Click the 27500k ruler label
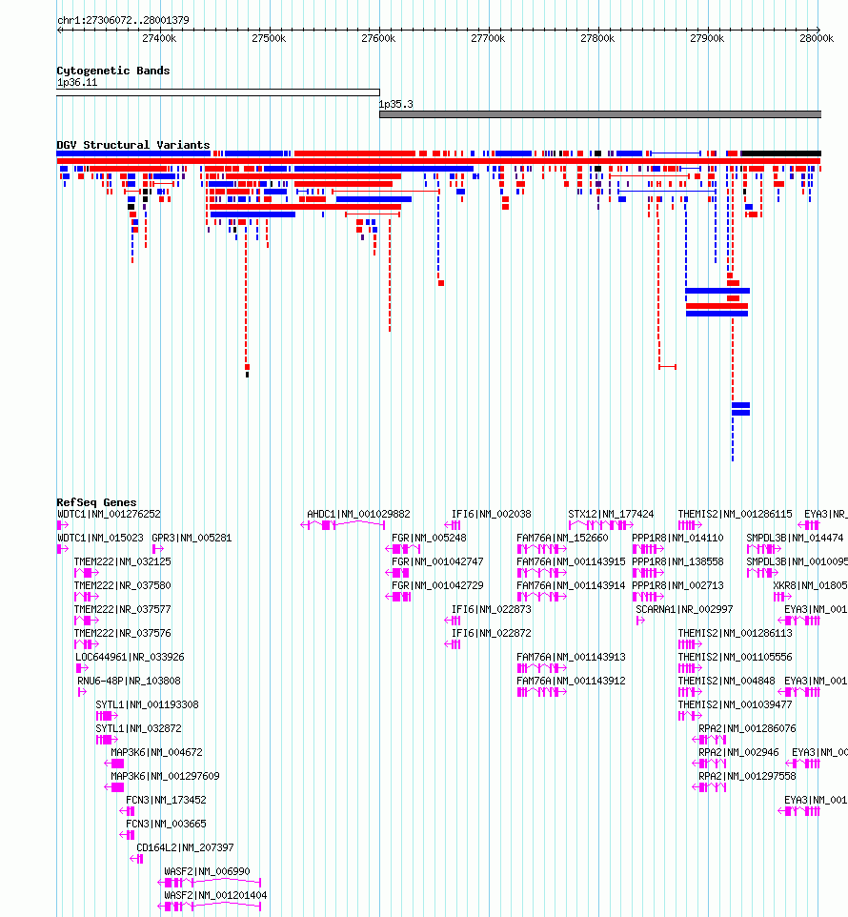This screenshot has width=848, height=917. click(269, 38)
